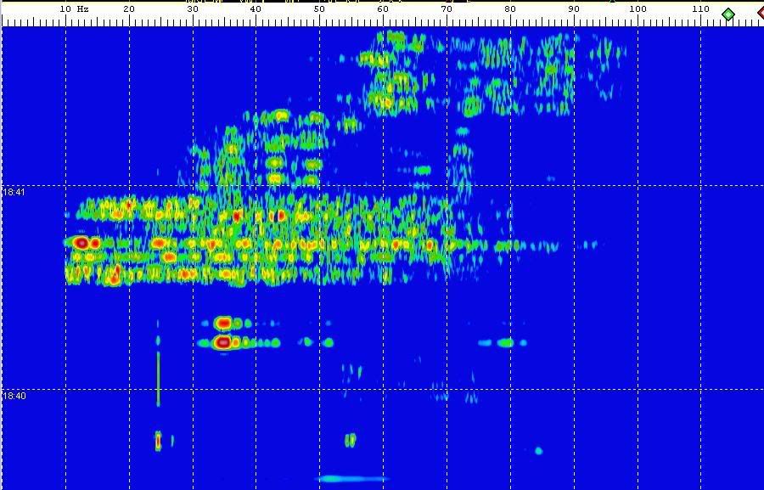764x490 pixels.
Task: Click the 18:40 time label
Action: point(14,396)
